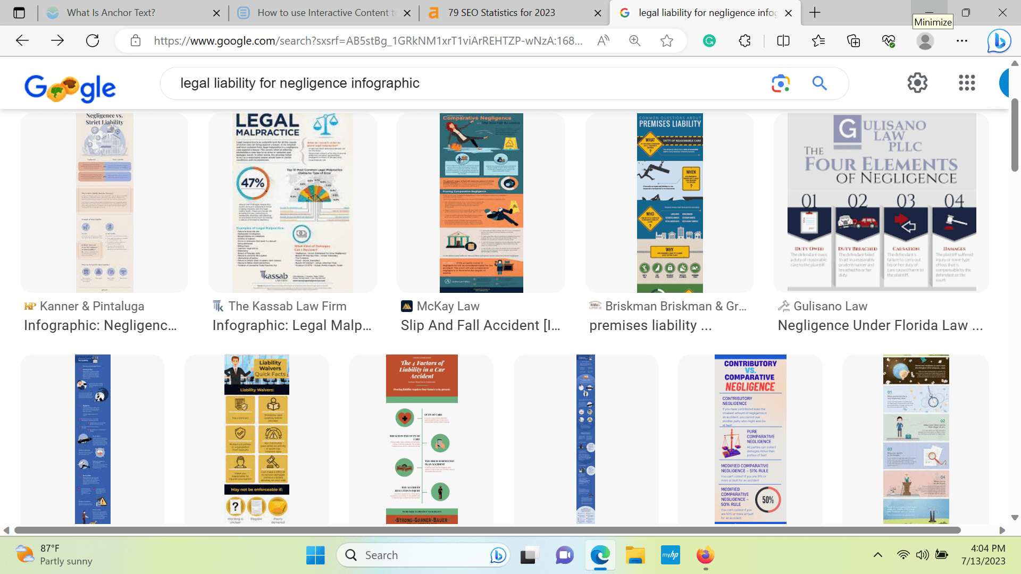Activate split screen in the toolbar
The width and height of the screenshot is (1021, 574).
783,40
